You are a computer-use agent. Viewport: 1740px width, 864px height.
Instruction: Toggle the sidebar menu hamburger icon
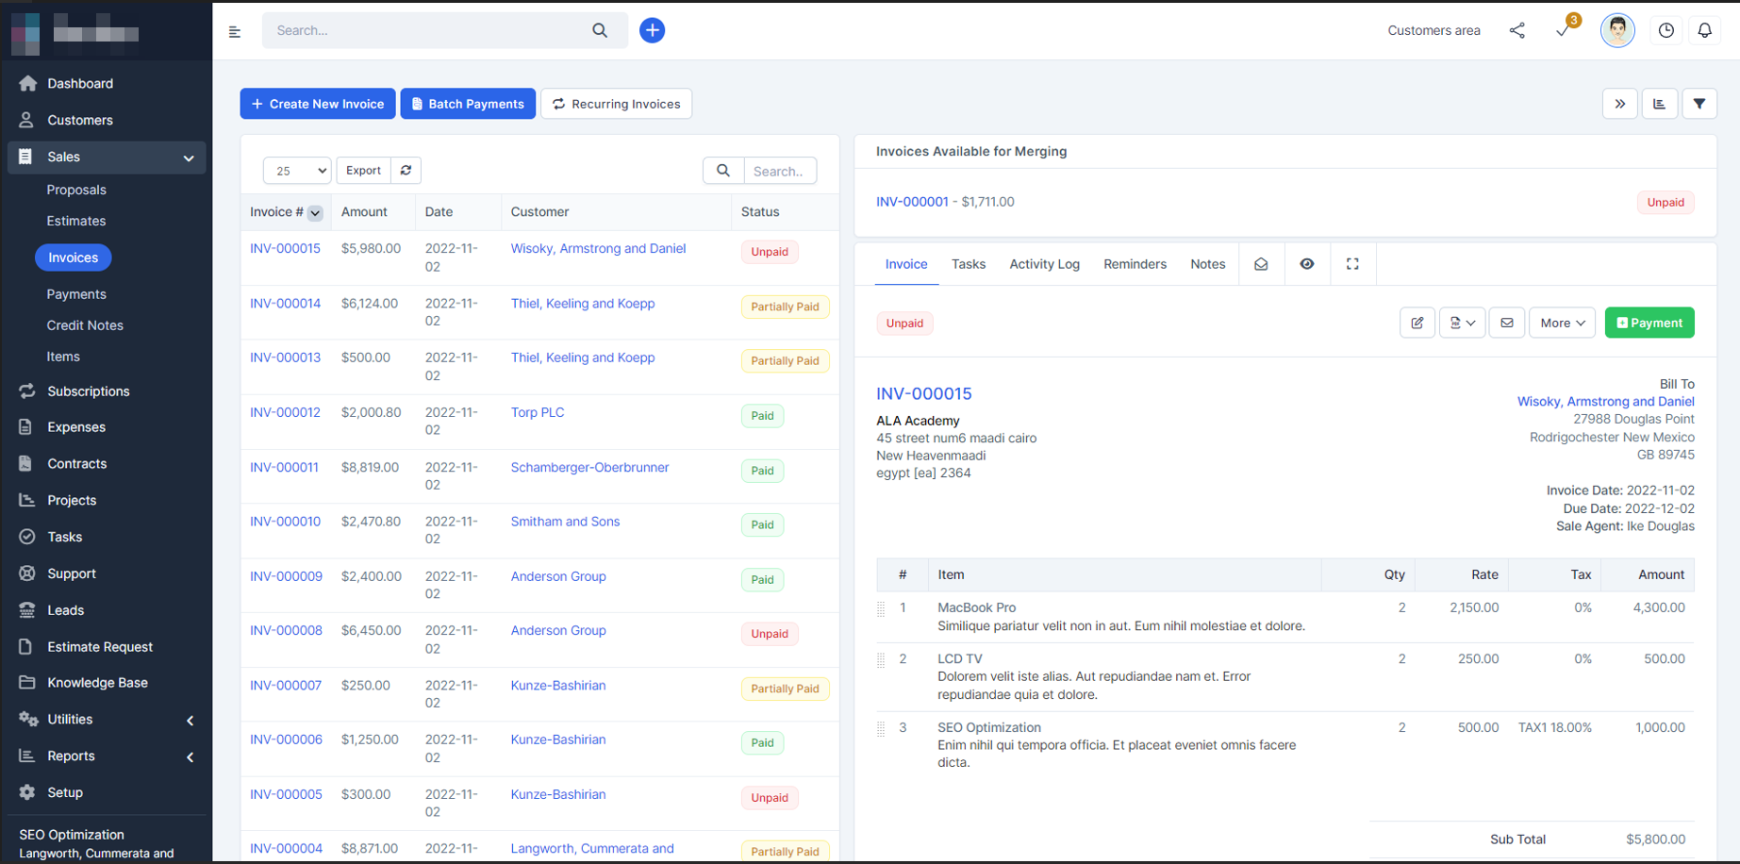(235, 31)
